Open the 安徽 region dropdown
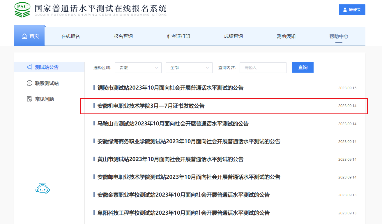Screen dimensions: 382x224 pos(138,68)
